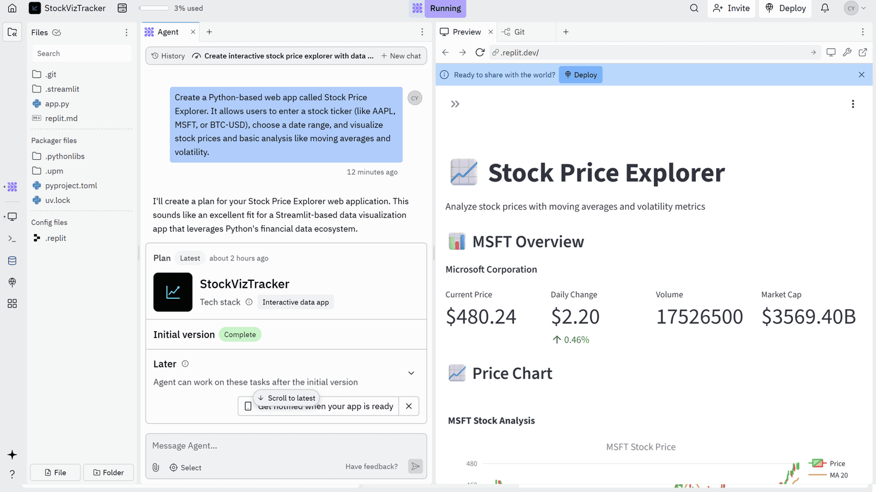Toggle the get notified checkbox

click(248, 406)
